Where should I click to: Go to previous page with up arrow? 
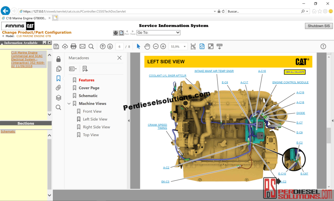[103, 46]
